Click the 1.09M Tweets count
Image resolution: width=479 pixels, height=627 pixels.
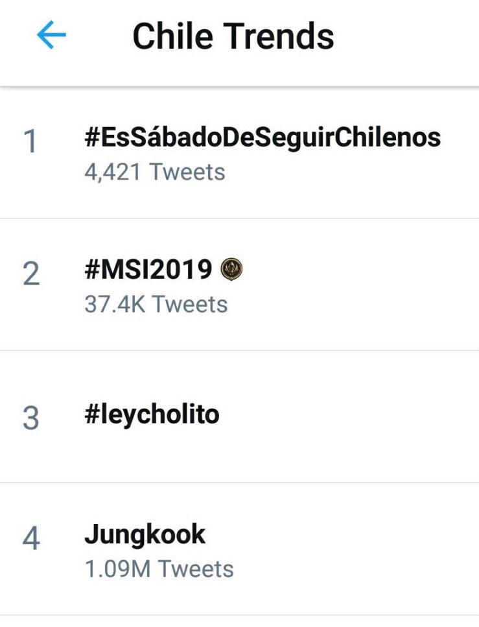(x=159, y=569)
